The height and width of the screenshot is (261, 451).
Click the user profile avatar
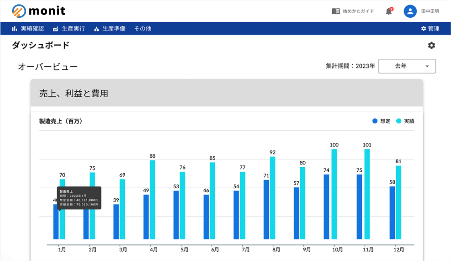tap(410, 11)
